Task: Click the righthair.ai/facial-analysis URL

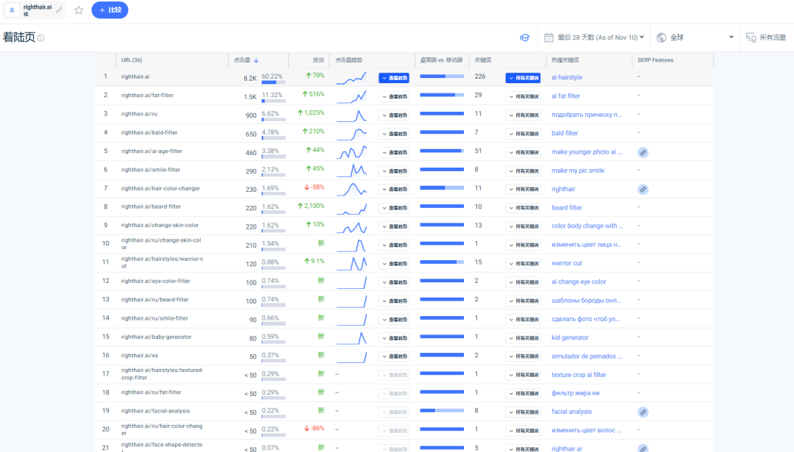Action: pos(155,411)
